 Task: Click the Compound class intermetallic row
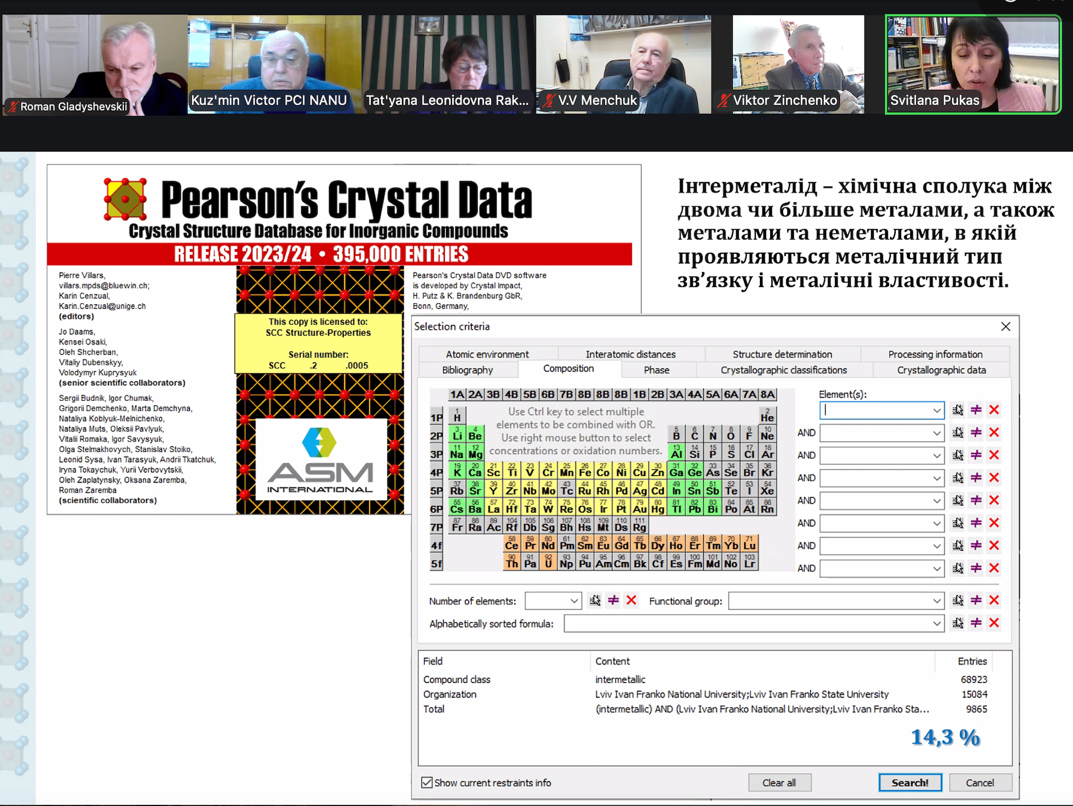tap(705, 679)
